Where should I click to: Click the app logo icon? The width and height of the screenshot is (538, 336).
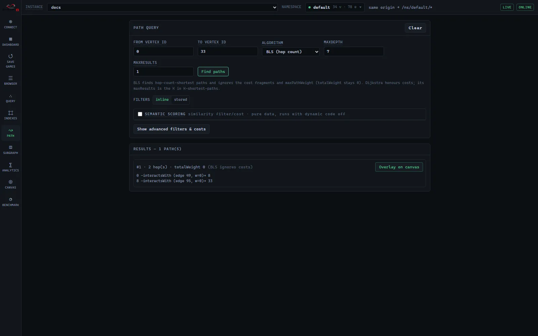11,7
